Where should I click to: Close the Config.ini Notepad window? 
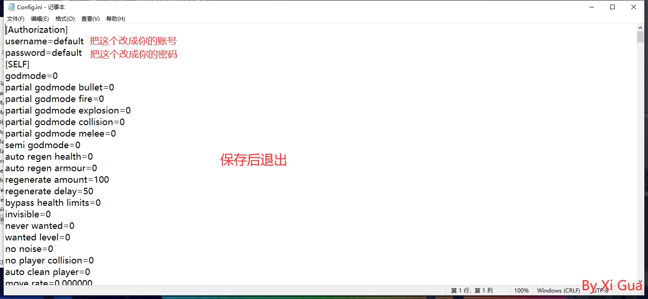[x=634, y=7]
